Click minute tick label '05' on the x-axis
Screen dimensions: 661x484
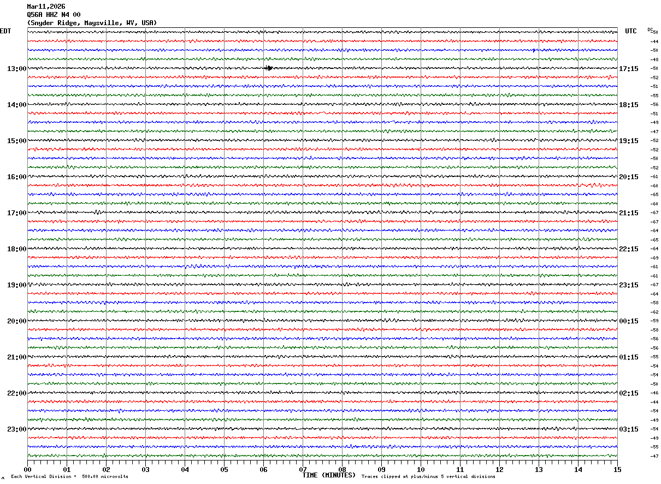coord(224,469)
